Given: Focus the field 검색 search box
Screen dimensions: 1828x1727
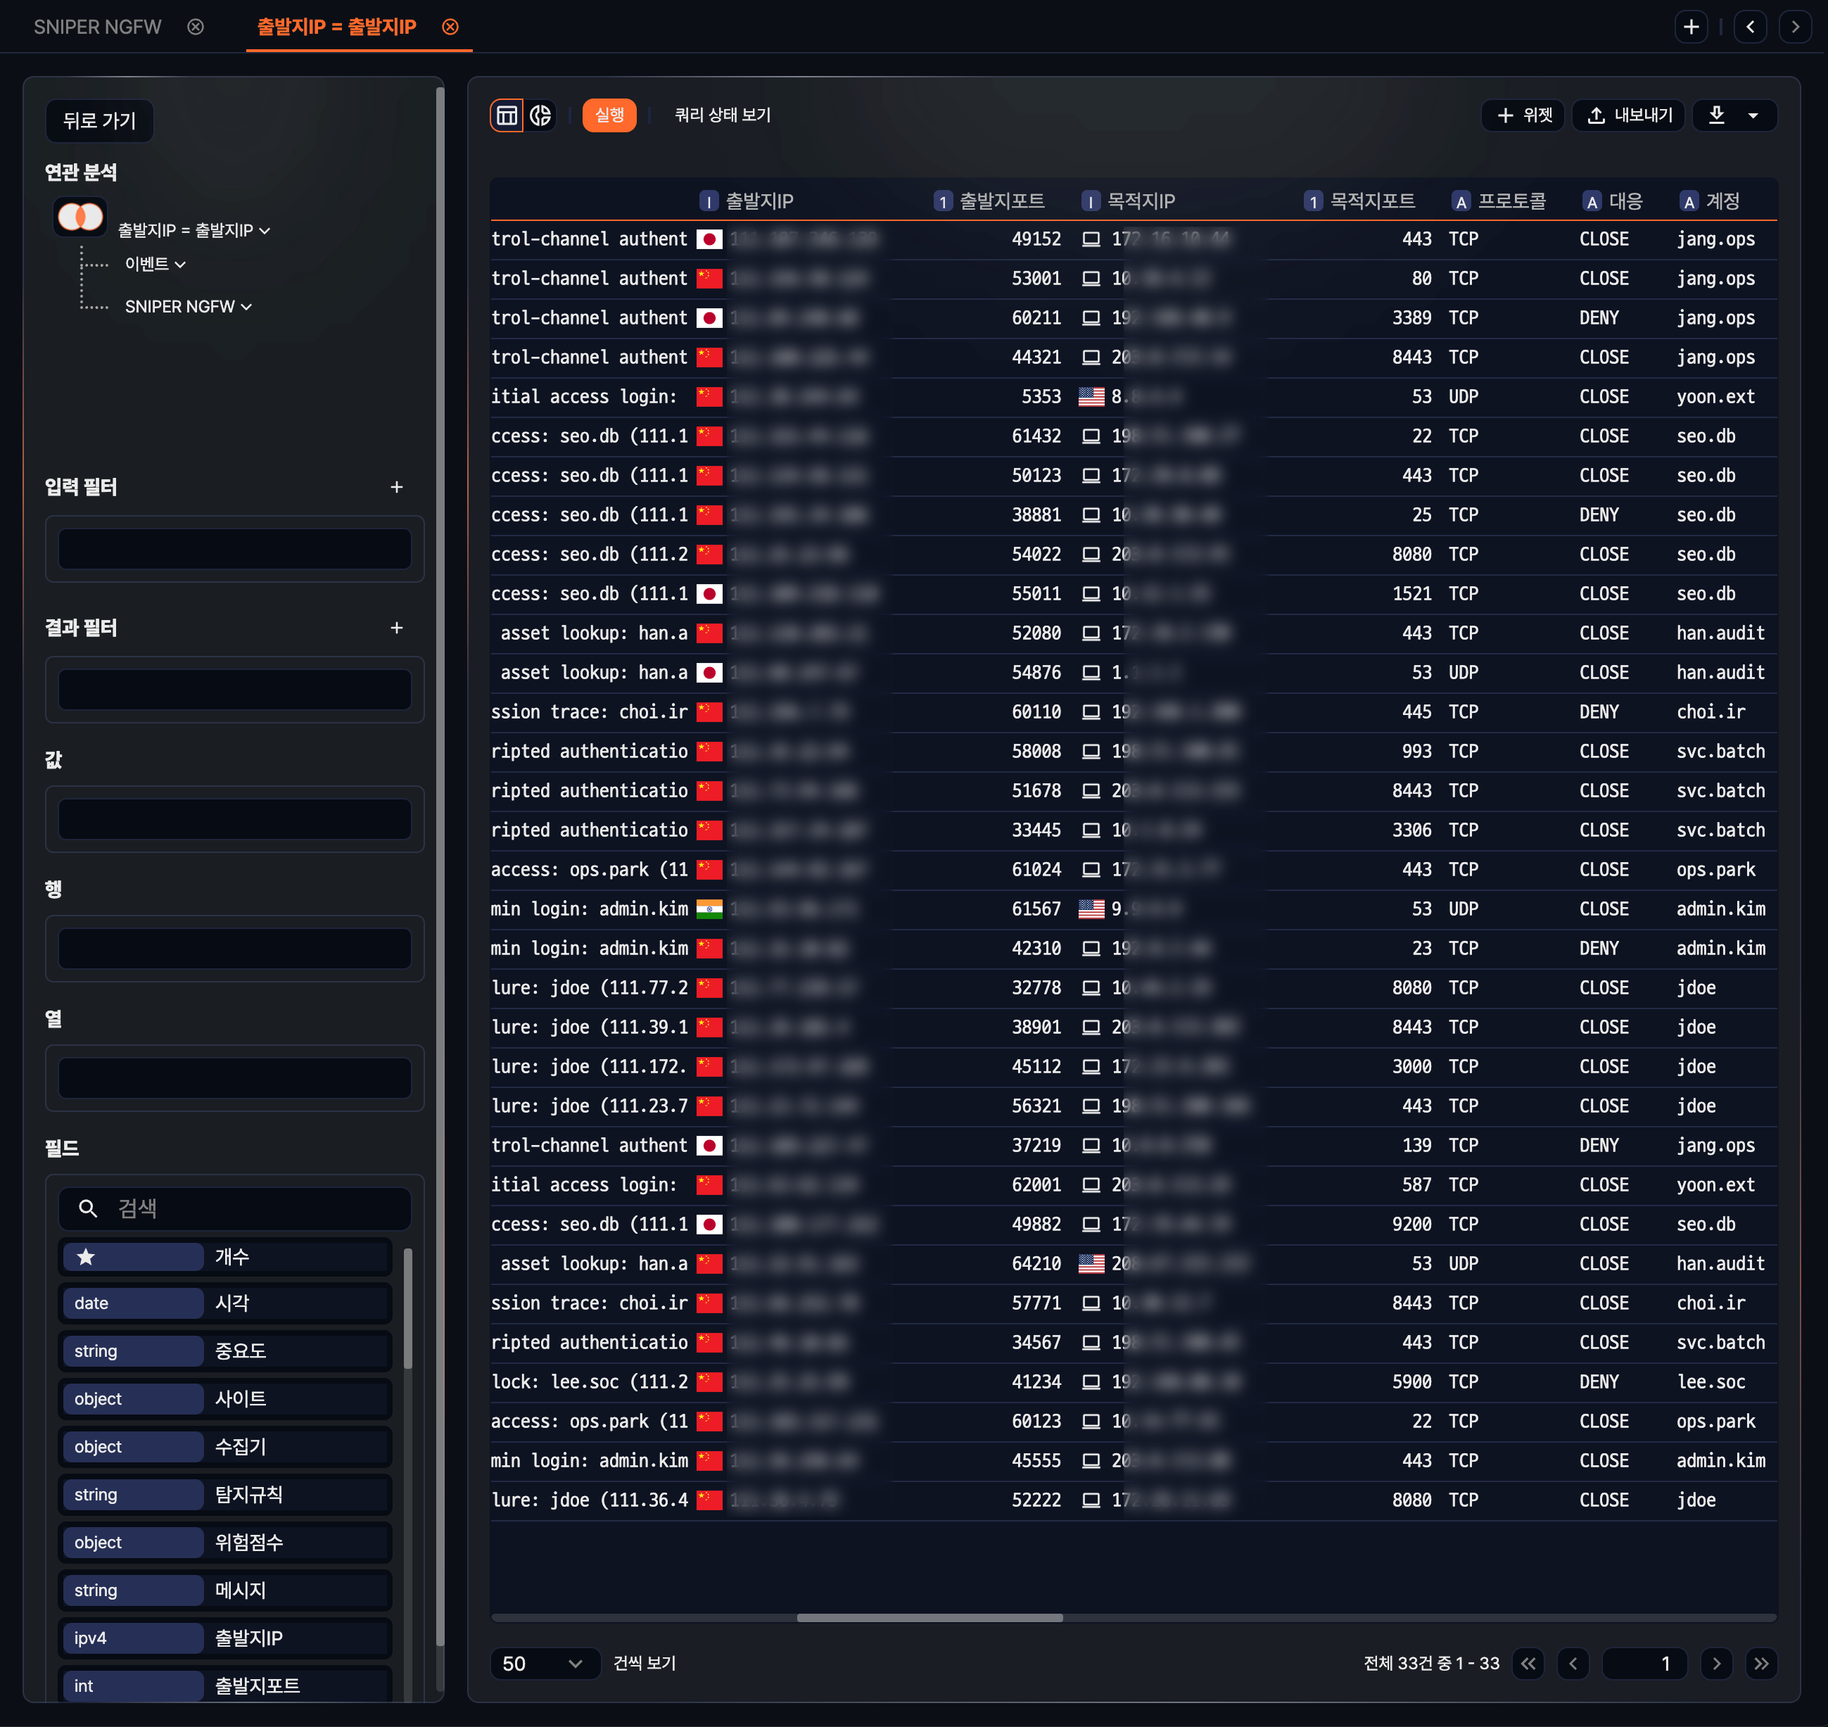Looking at the screenshot, I should click(x=248, y=1208).
